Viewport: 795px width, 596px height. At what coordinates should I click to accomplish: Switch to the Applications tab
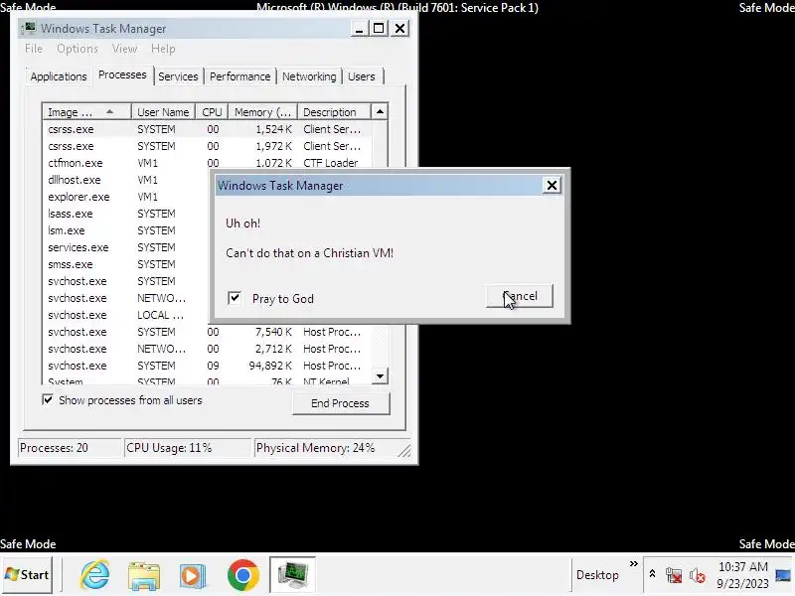click(59, 76)
